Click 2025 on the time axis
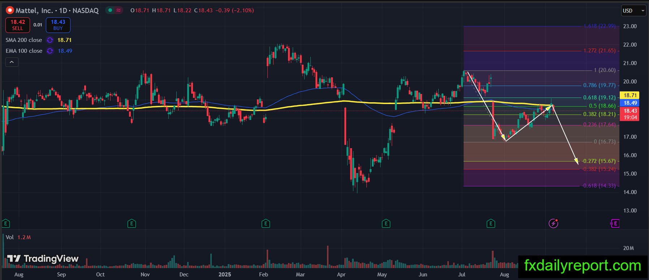This screenshot has height=280, width=649. click(225, 275)
